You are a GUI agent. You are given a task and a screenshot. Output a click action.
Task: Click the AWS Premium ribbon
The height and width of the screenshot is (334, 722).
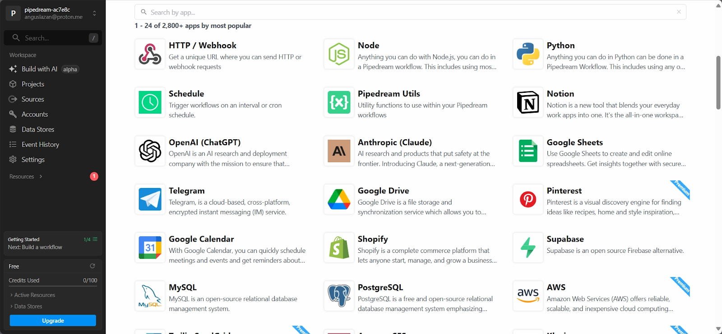point(681,286)
